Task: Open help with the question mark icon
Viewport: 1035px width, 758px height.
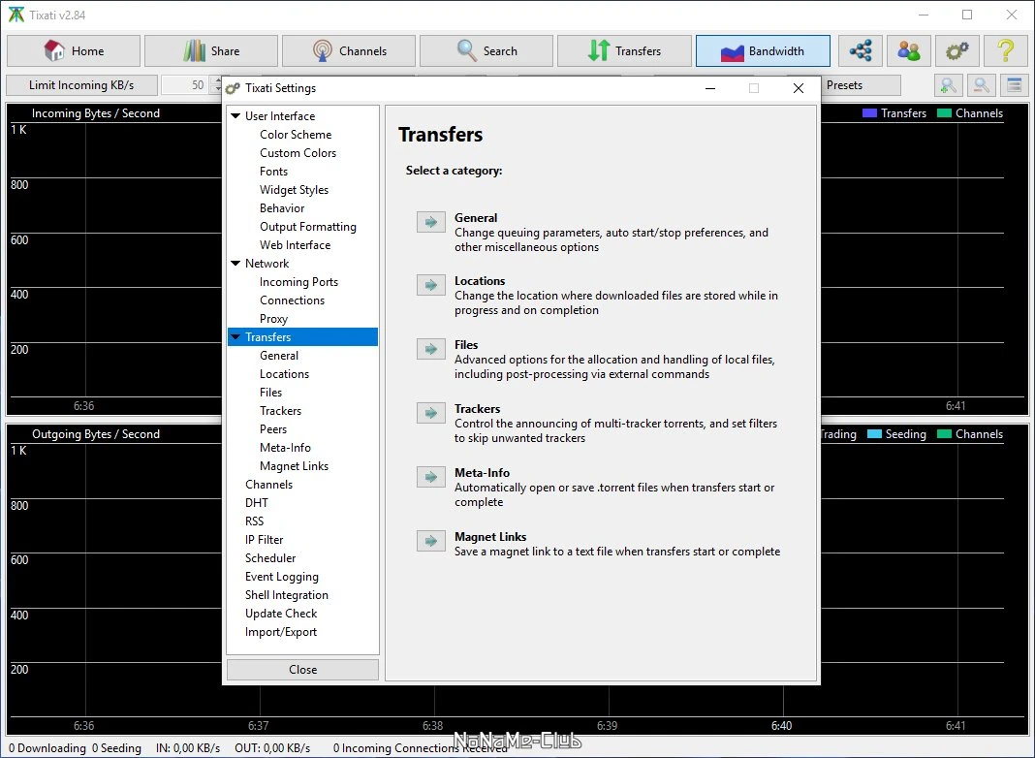Action: 1005,50
